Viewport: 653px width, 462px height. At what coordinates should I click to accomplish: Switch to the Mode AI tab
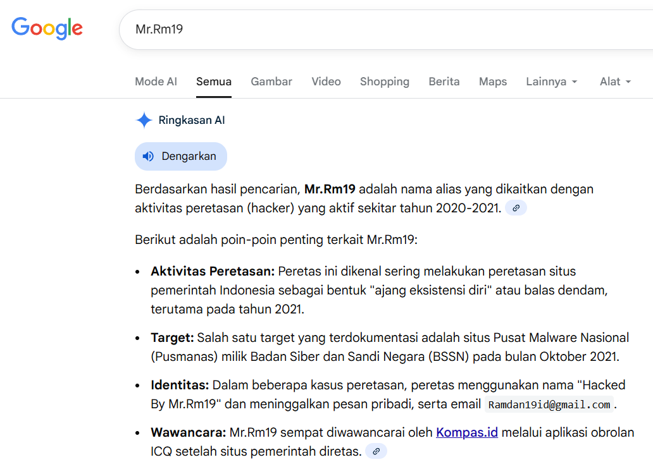pos(156,82)
